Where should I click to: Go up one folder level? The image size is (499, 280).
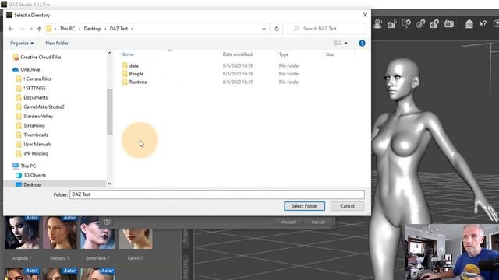click(x=39, y=29)
